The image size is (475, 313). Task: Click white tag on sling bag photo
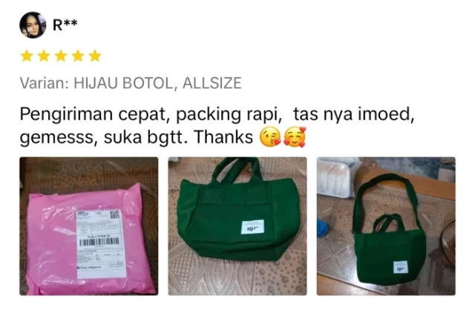401,267
